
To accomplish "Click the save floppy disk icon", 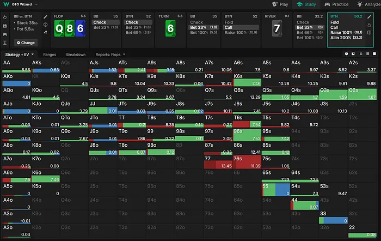I will [x=5, y=26].
